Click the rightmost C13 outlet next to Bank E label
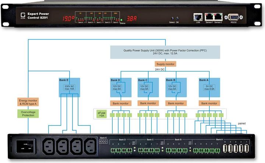This screenshot has width=265, height=163. point(90,146)
